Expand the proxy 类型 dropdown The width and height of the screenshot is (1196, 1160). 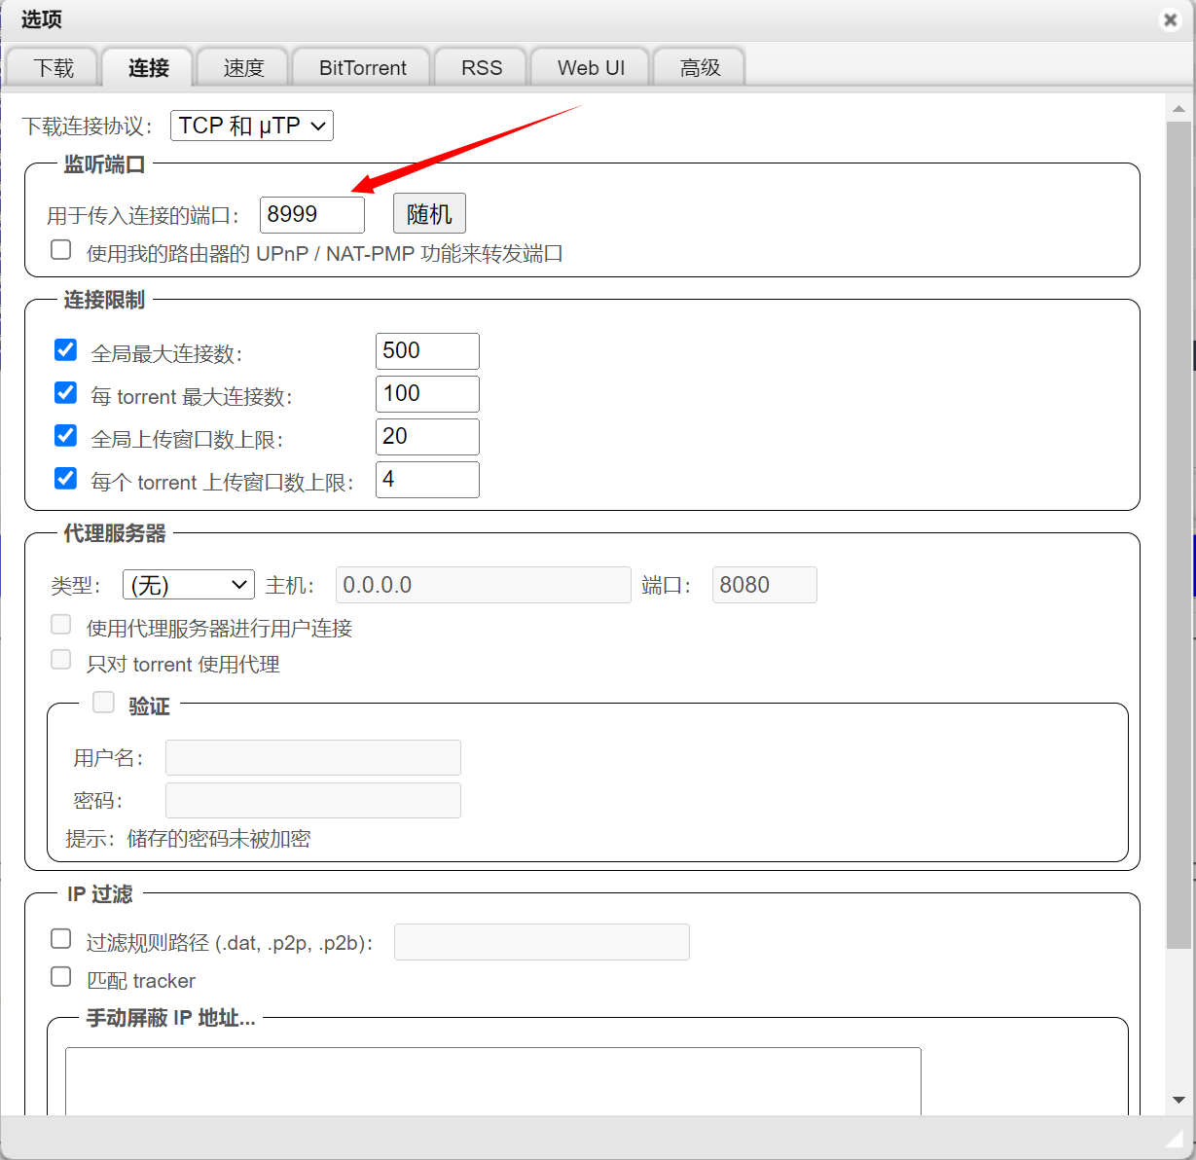[x=189, y=585]
